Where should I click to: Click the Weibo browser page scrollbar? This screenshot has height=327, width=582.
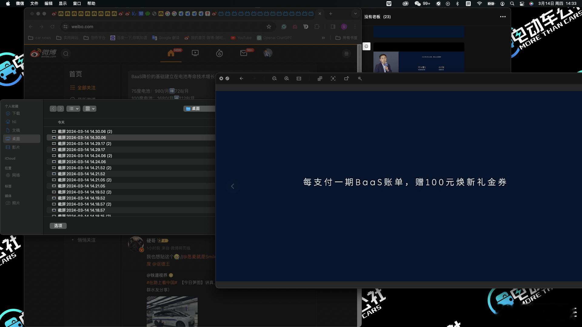(360, 59)
